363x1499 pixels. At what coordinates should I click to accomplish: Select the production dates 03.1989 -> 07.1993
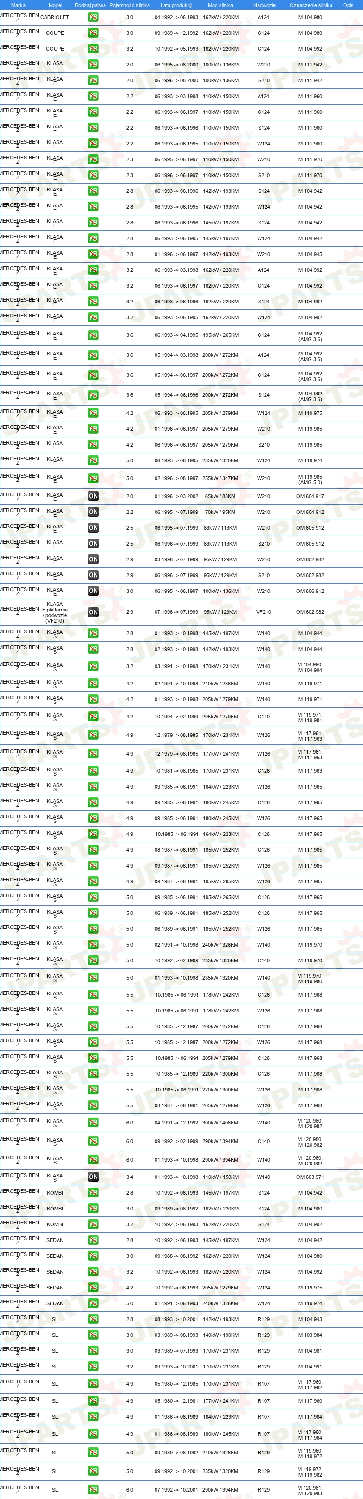click(x=176, y=1351)
